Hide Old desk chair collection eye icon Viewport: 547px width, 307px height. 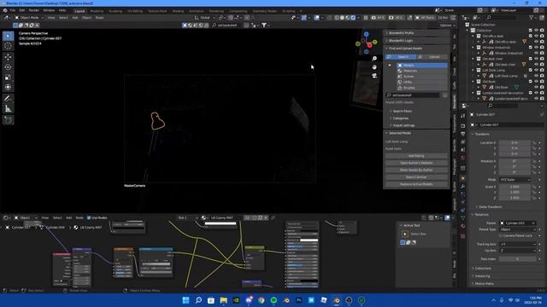point(536,59)
